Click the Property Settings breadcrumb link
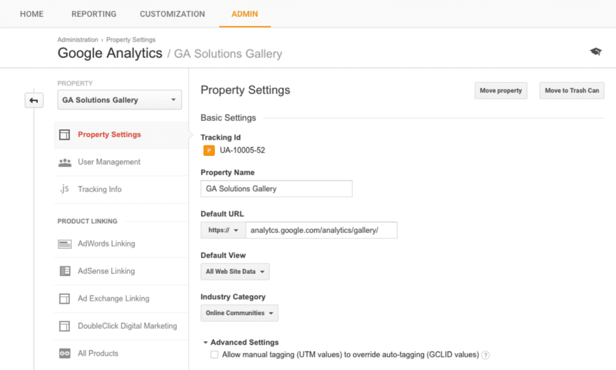The width and height of the screenshot is (616, 370). (131, 40)
